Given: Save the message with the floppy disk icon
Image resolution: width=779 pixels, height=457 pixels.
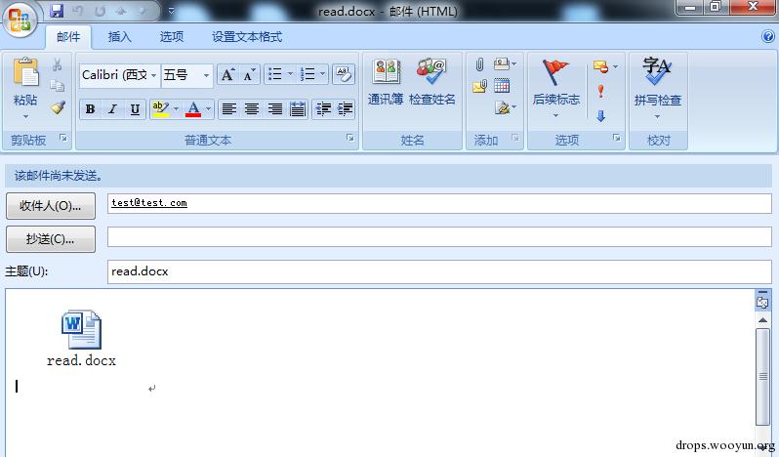Looking at the screenshot, I should click(x=57, y=11).
